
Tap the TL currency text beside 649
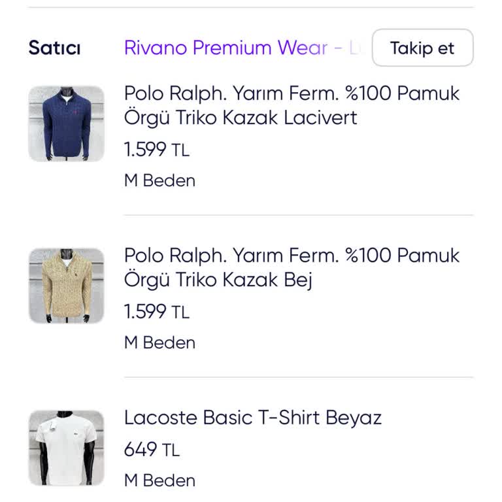tap(171, 450)
